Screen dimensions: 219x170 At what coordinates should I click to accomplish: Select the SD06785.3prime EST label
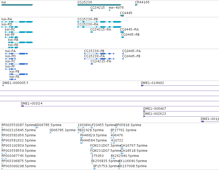point(63,130)
